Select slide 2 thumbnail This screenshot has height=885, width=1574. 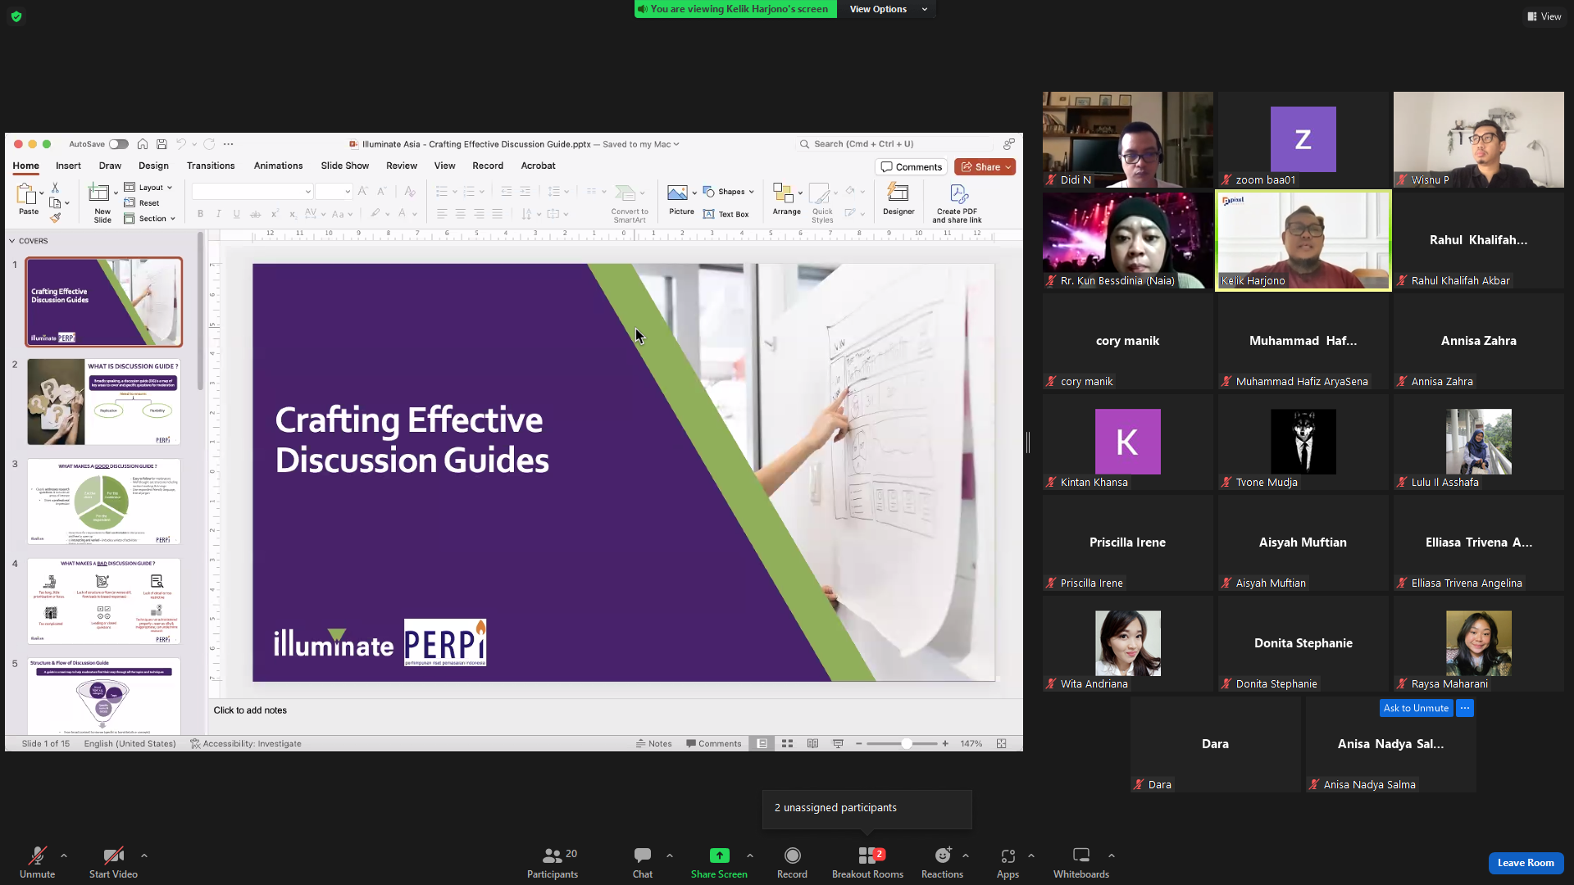(x=104, y=402)
